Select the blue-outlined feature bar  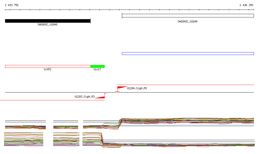(188, 53)
